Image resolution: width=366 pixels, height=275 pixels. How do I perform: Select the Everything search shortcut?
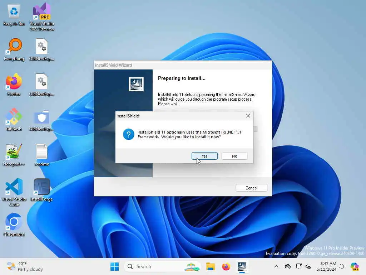[14, 49]
